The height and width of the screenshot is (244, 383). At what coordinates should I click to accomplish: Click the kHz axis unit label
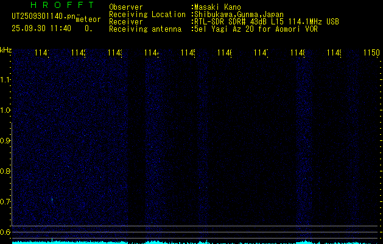point(5,50)
